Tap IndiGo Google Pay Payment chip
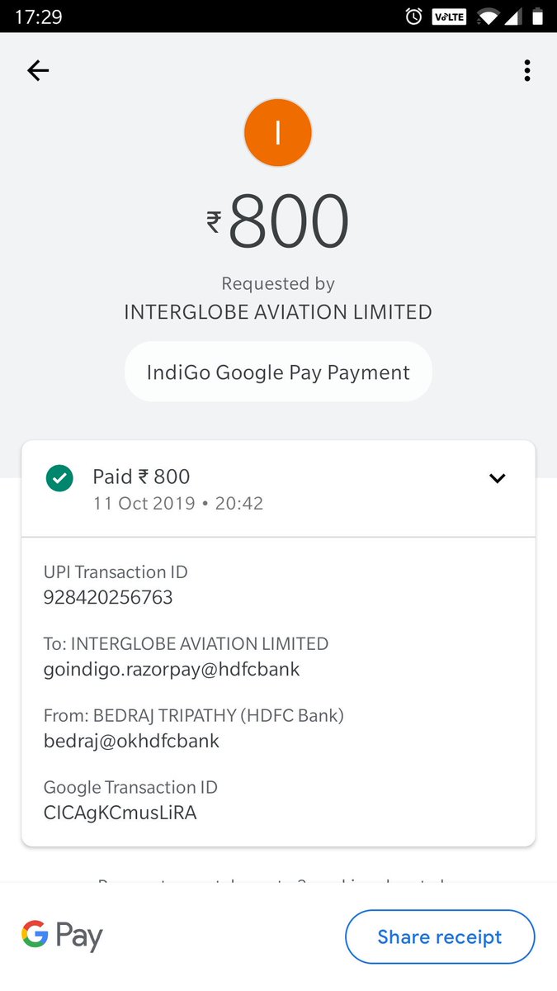Viewport: 557px width, 991px height. tap(278, 372)
